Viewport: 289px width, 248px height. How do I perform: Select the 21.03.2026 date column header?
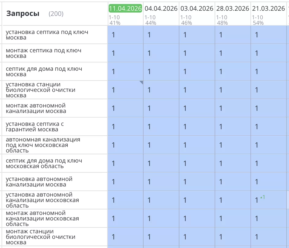click(268, 8)
